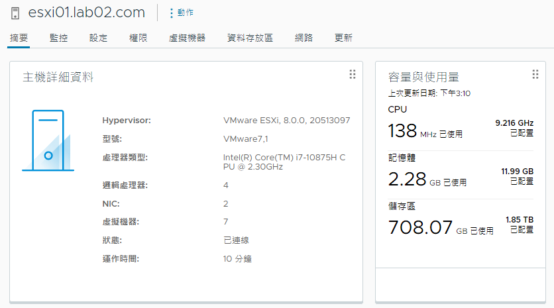Viewport: 554px width, 308px height.
Task: Click the 虛擬機器 count value 7
Action: [226, 222]
